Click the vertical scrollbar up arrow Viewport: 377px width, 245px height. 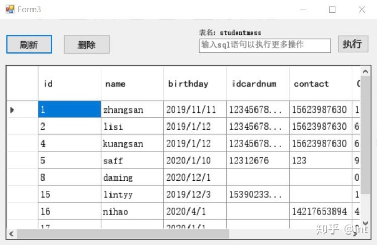pos(365,71)
